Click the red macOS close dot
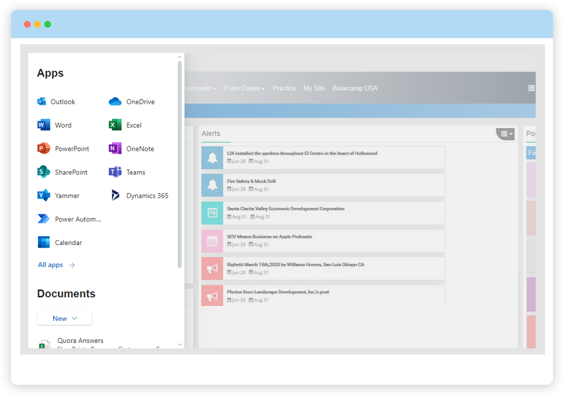Screen dimensions: 564x397 pos(27,24)
